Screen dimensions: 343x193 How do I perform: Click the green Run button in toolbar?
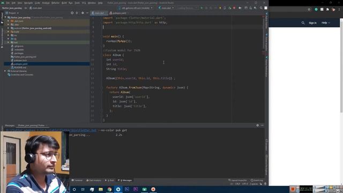tap(202, 8)
